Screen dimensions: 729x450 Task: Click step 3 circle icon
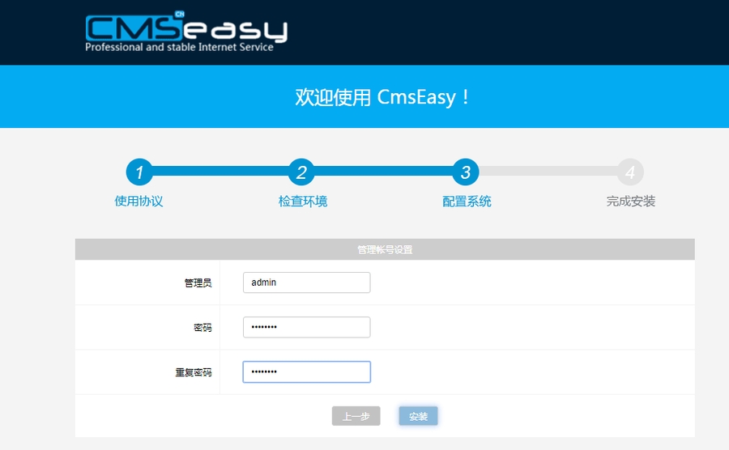[466, 172]
